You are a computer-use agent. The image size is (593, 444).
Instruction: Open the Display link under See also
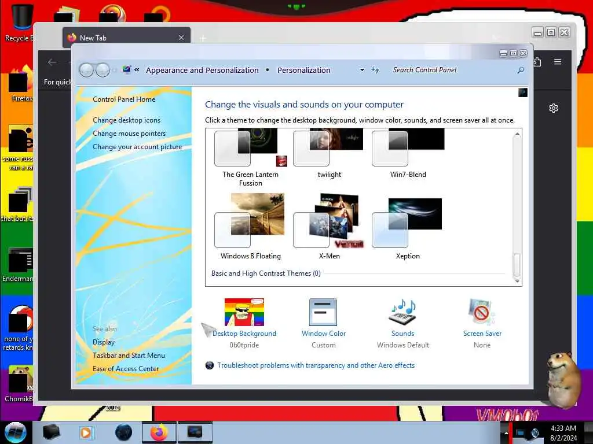click(104, 342)
